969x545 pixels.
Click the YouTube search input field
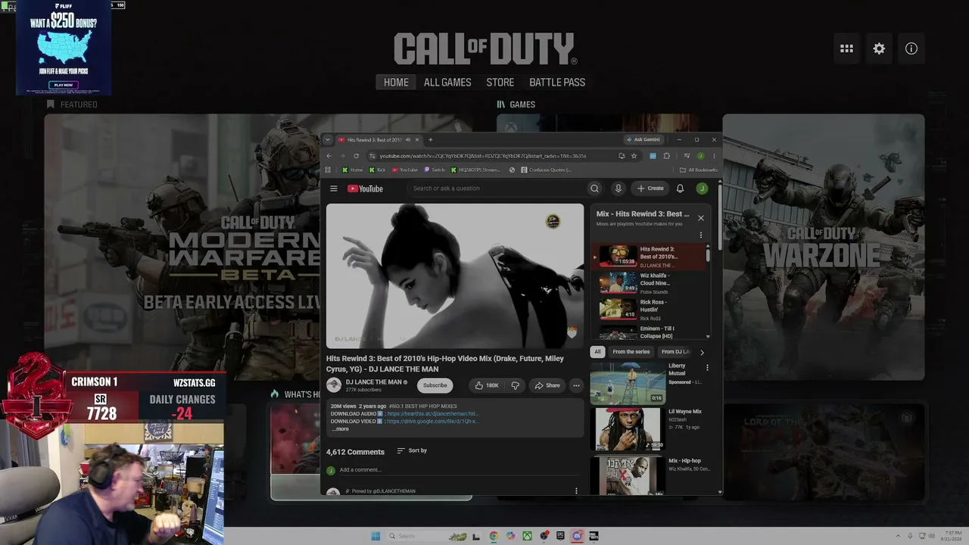pyautogui.click(x=497, y=188)
